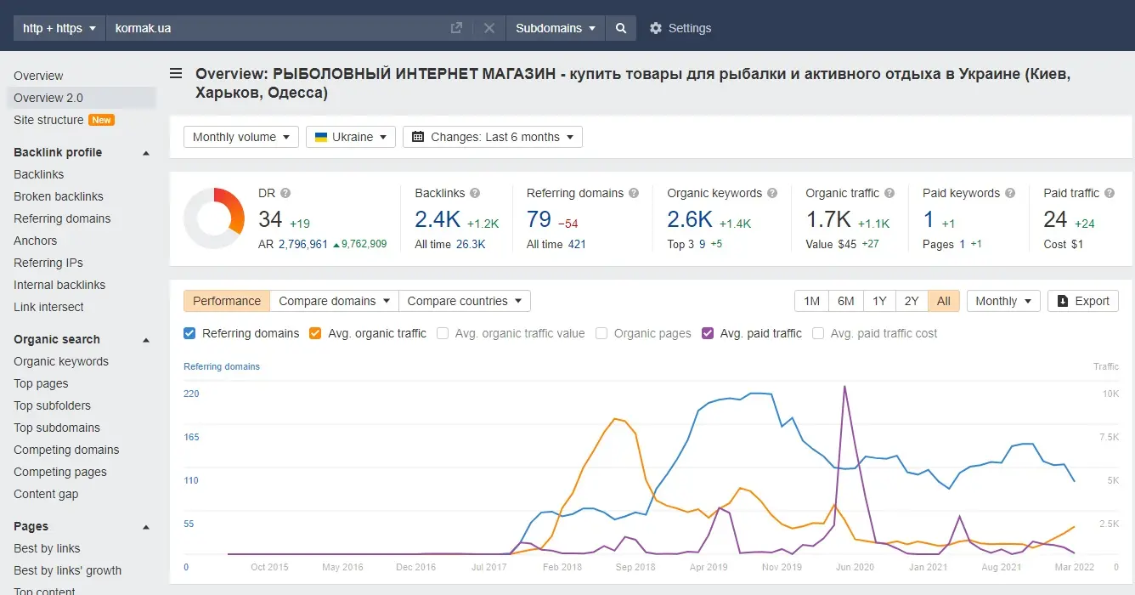The width and height of the screenshot is (1135, 595).
Task: Click the DR donut chart
Action: click(x=214, y=218)
